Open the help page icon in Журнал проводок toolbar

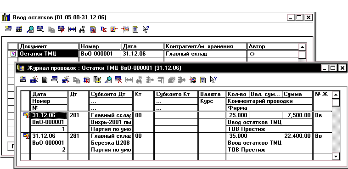[x=202, y=80]
